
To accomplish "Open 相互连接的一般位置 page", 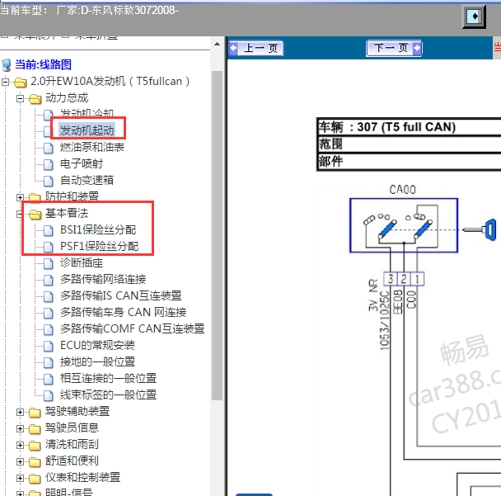I will 108,379.
